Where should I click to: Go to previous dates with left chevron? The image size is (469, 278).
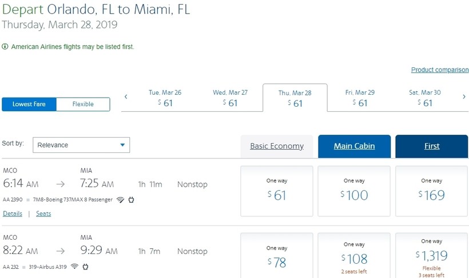(126, 97)
